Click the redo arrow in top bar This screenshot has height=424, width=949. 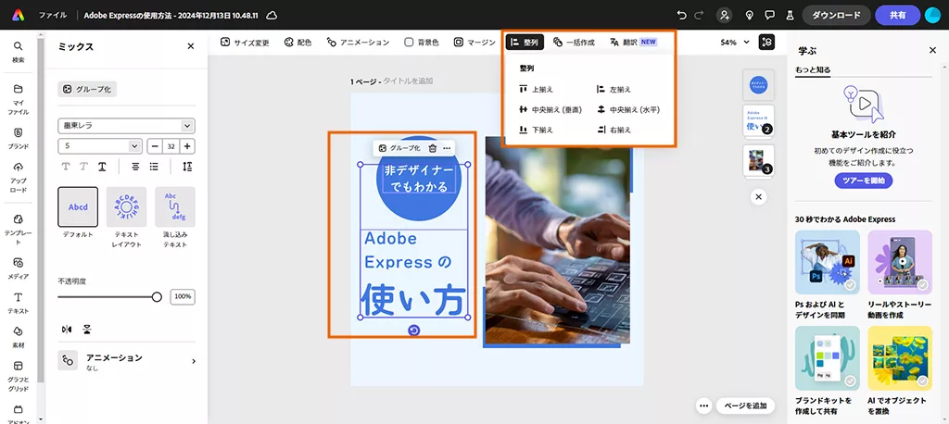701,15
